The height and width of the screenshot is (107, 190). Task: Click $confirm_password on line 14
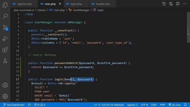[78, 67]
